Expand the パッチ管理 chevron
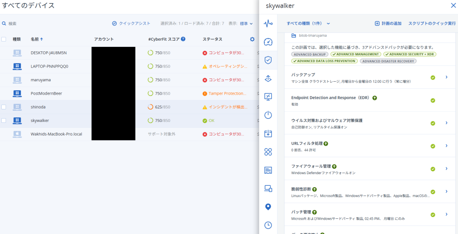 point(446,214)
